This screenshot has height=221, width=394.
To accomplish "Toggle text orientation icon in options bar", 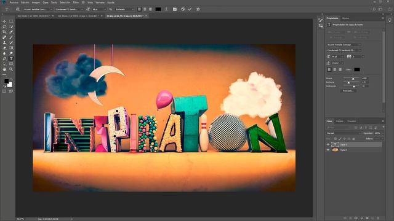I will click(x=18, y=9).
